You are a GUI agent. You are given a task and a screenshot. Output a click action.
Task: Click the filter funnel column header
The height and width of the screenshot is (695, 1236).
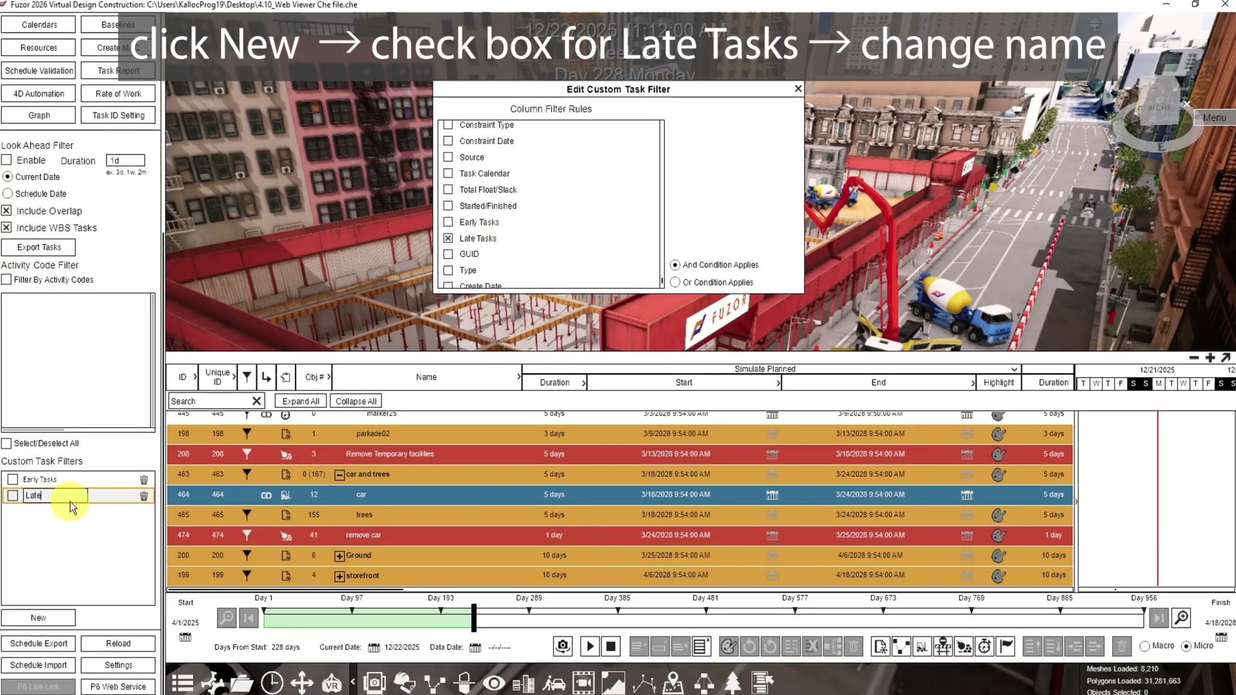[247, 377]
